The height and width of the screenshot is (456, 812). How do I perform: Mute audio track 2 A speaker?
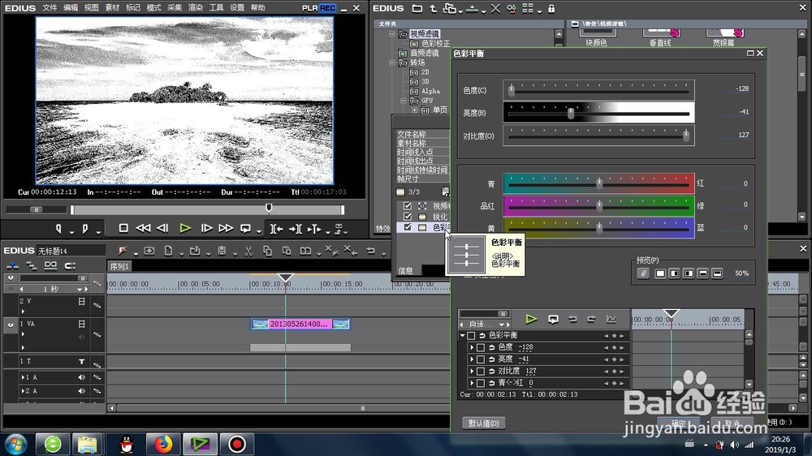click(x=81, y=391)
